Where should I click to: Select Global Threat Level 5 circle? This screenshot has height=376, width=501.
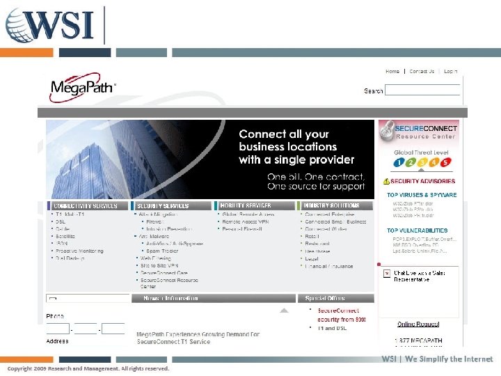(x=446, y=162)
